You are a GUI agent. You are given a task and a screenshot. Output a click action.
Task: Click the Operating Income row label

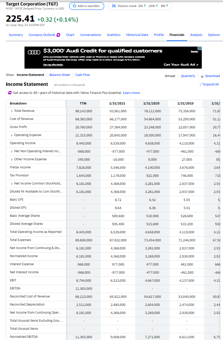click(x=22, y=143)
